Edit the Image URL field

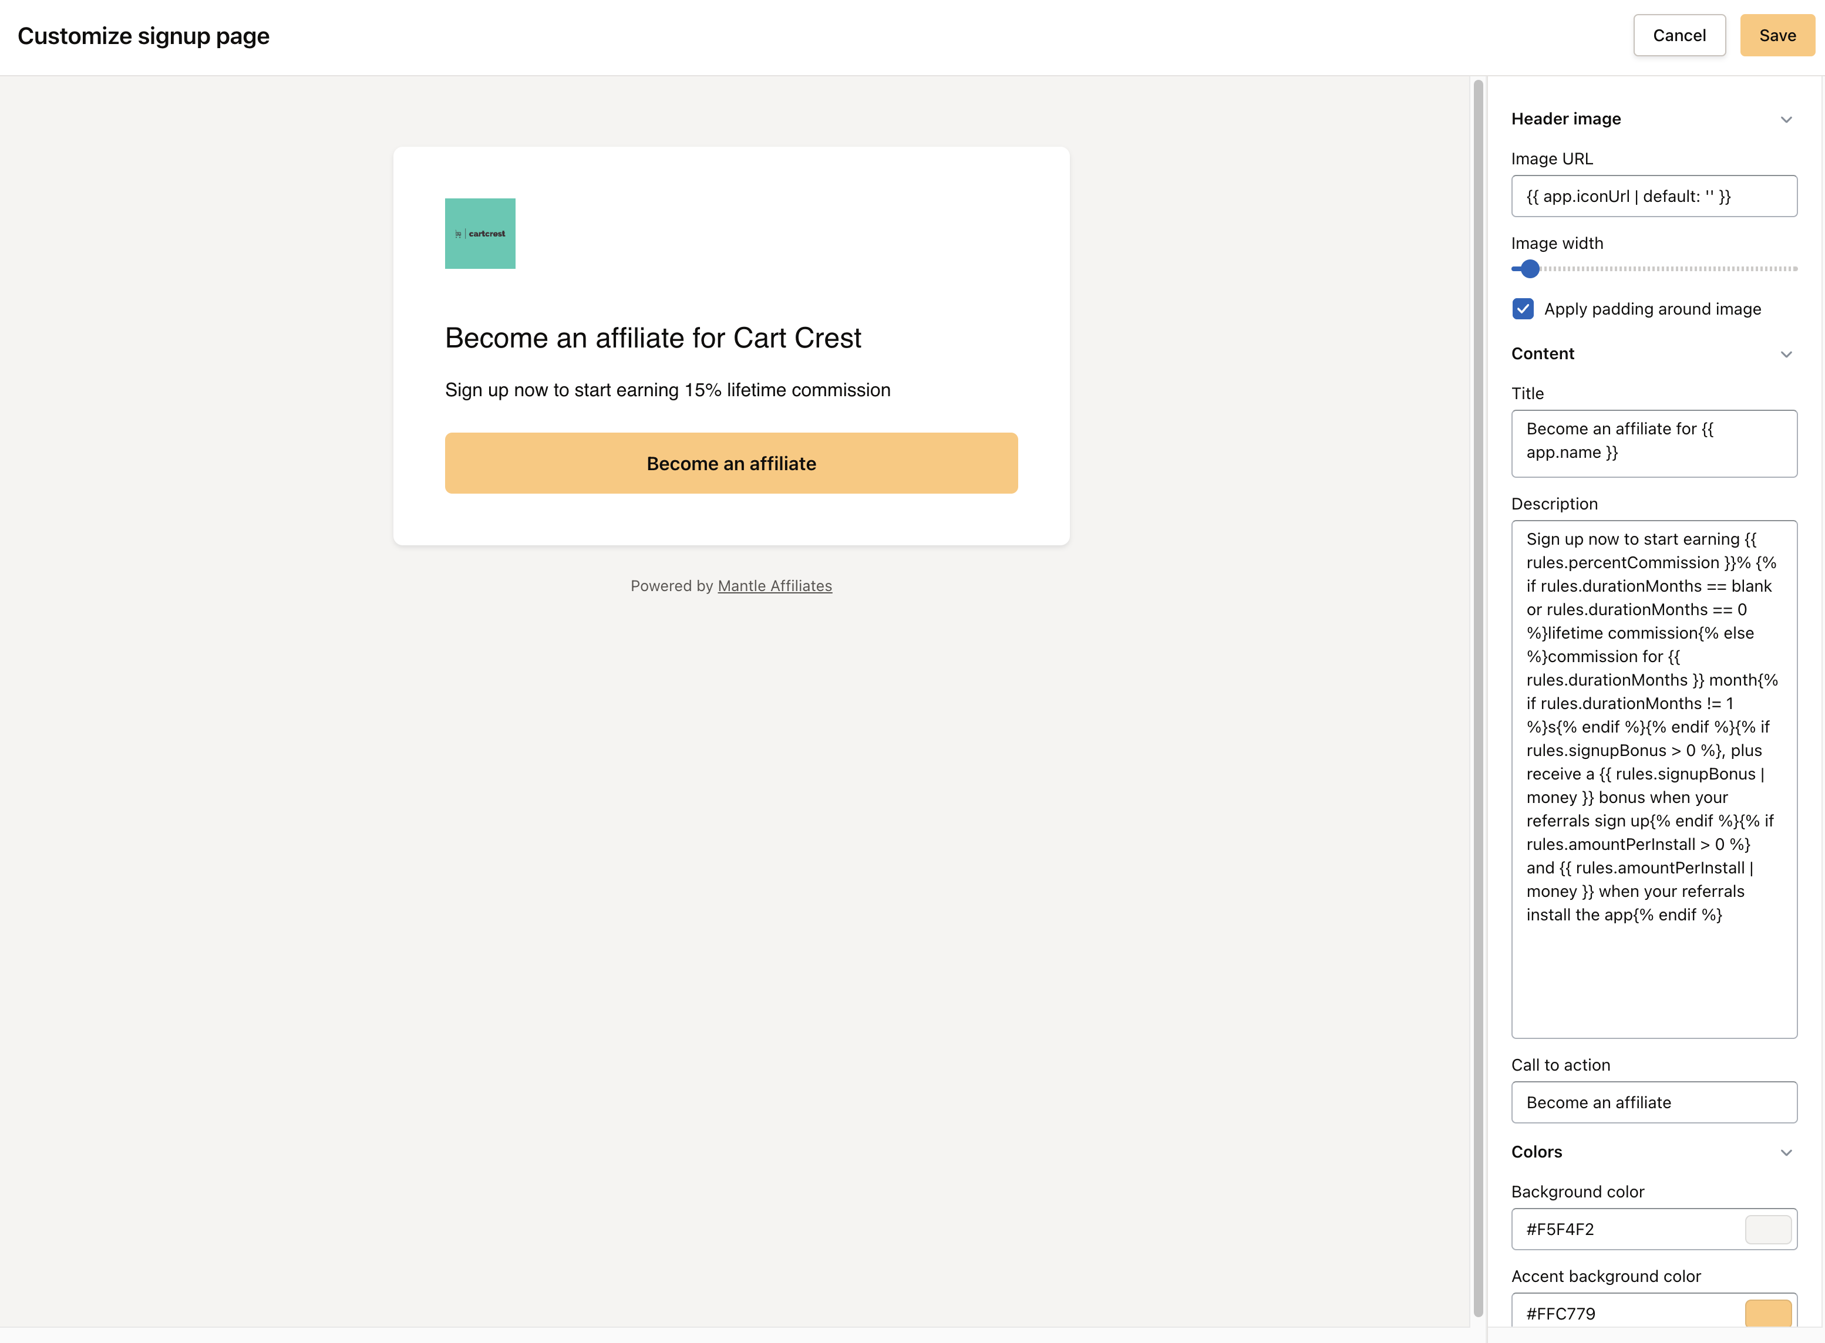[x=1654, y=196]
